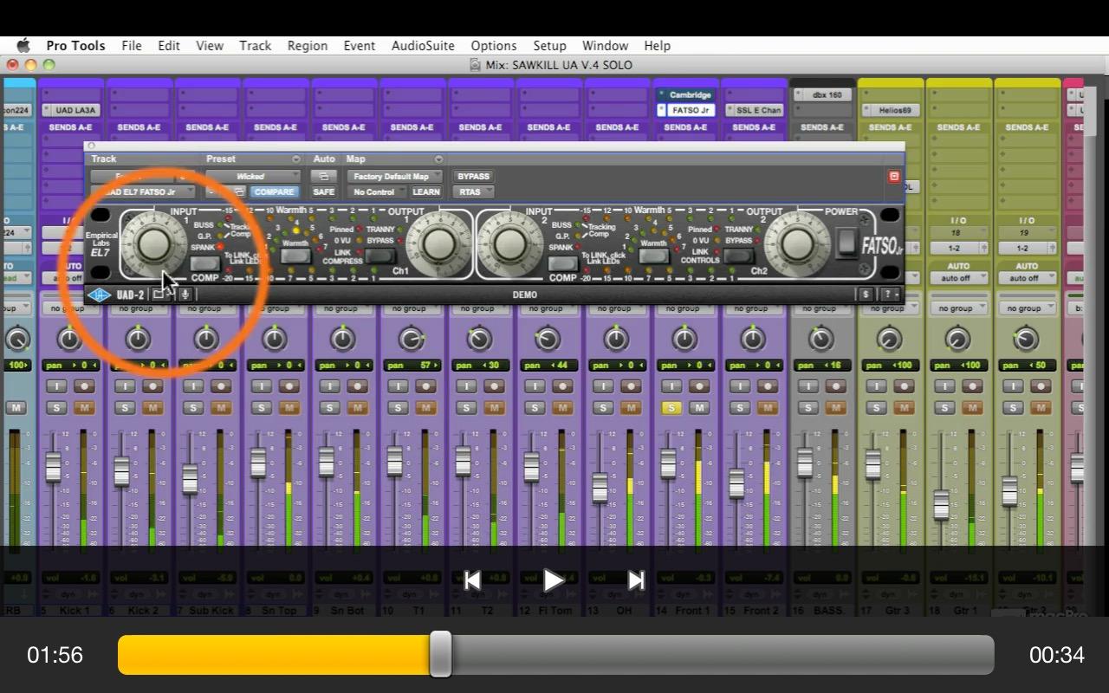Open the UAD EL7 FATSO Jr insert selector
1109x693 pixels.
pos(143,192)
